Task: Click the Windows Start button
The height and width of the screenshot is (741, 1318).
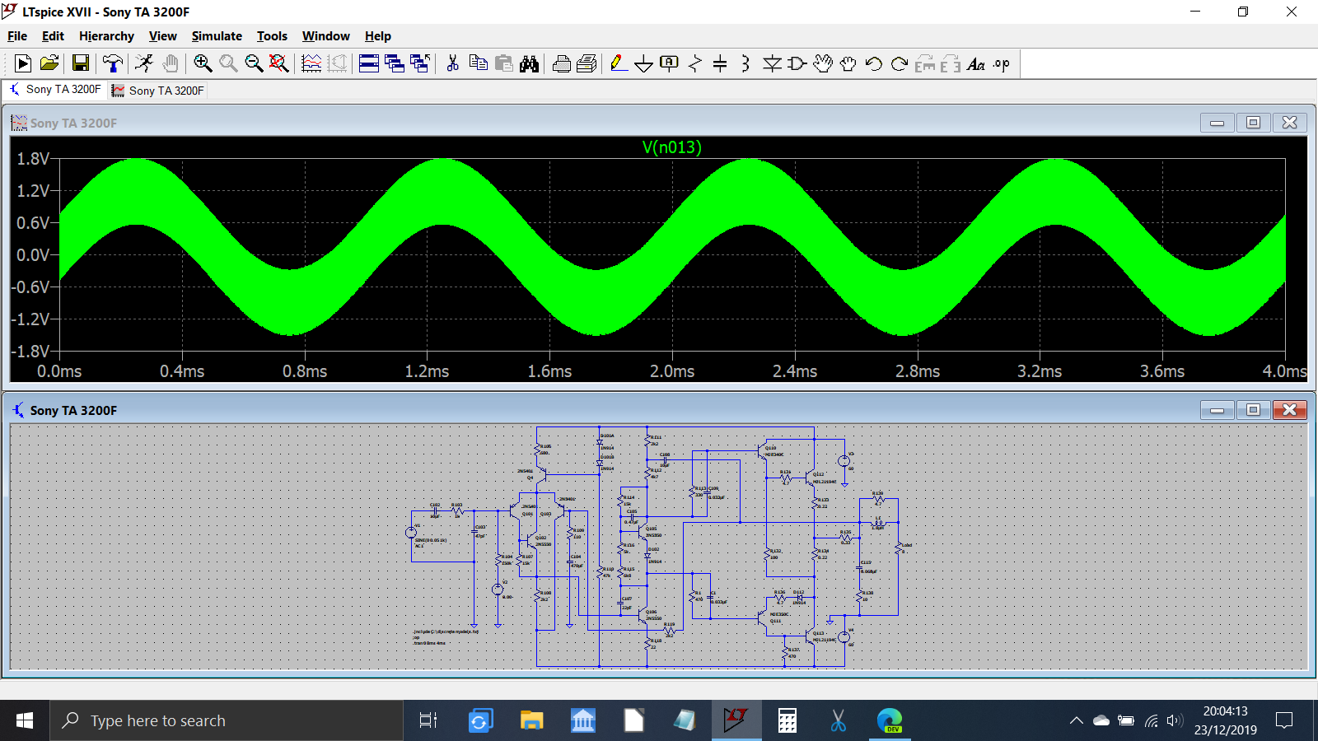Action: tap(25, 720)
